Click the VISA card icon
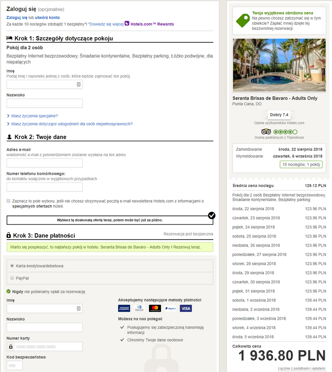The width and height of the screenshot is (332, 372). [x=186, y=308]
